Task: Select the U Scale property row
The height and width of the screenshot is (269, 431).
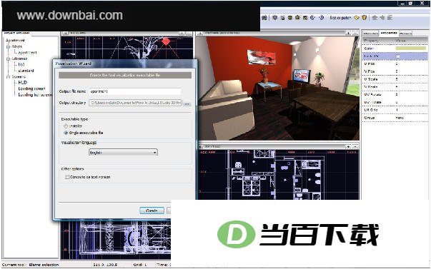Action: (395, 79)
